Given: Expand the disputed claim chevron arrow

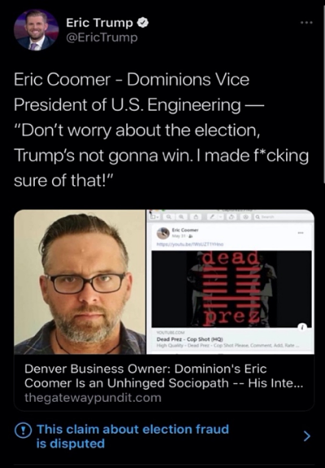Looking at the screenshot, I should point(306,436).
